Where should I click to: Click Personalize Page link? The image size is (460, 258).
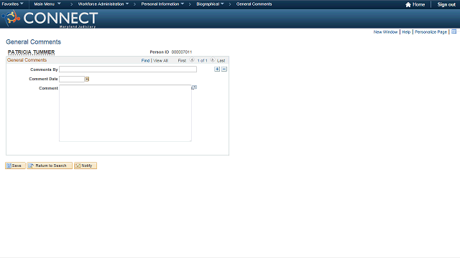[431, 32]
